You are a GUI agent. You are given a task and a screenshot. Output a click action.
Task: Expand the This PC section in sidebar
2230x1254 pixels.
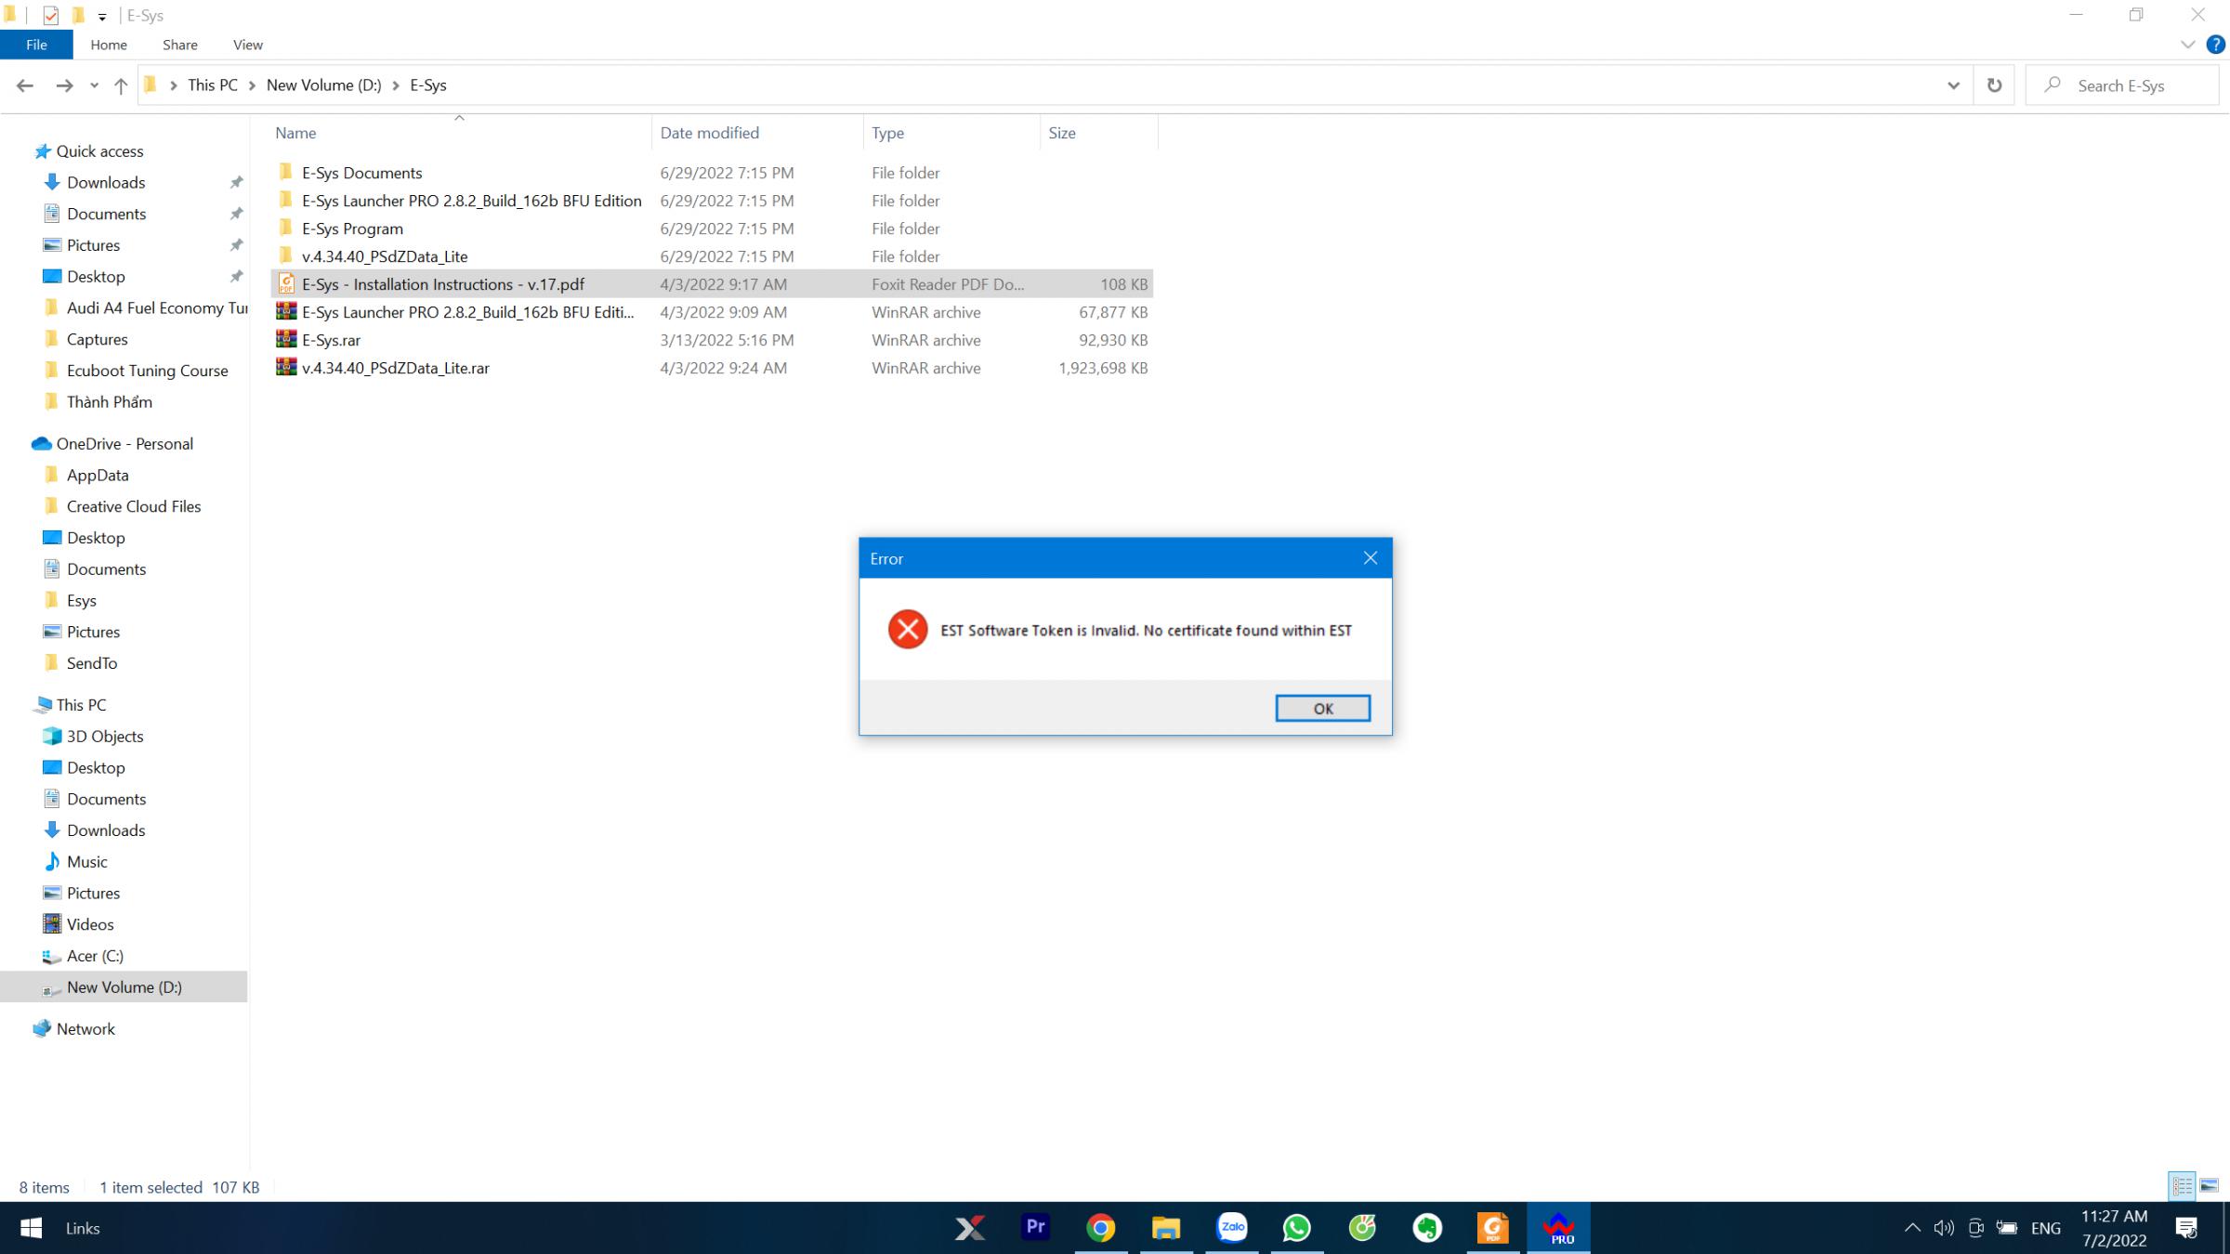click(x=12, y=704)
